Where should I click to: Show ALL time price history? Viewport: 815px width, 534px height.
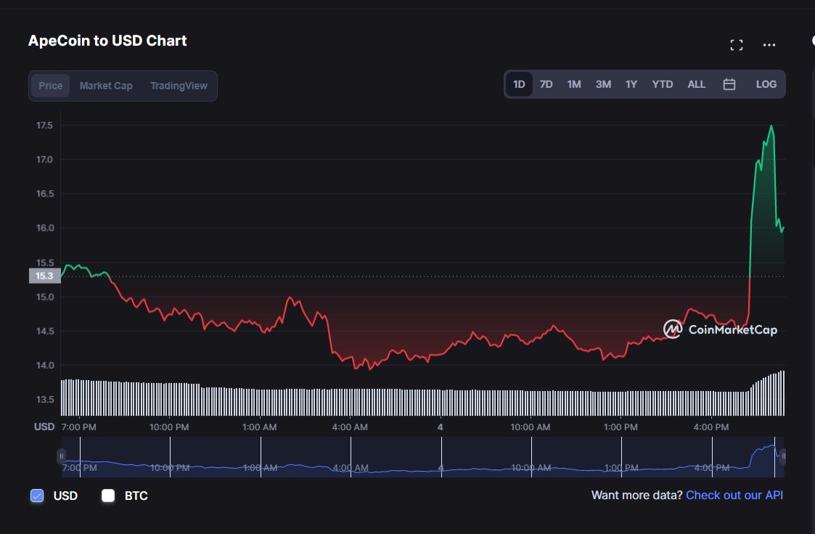pyautogui.click(x=696, y=84)
